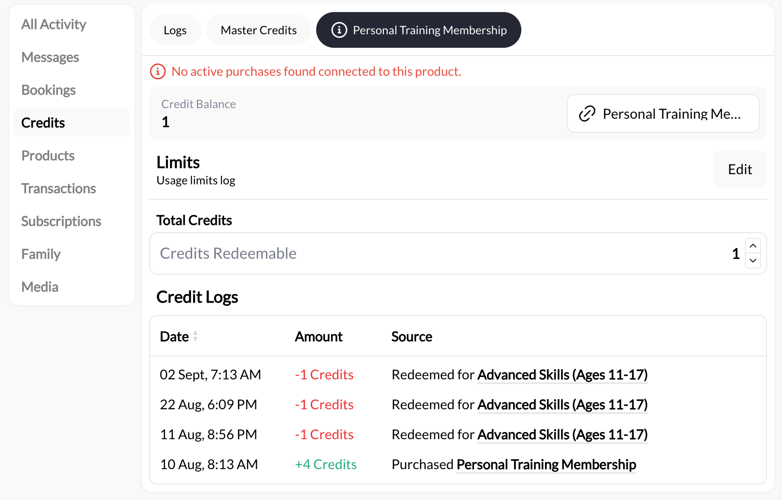This screenshot has height=500, width=782.
Task: Click the decrement arrow on Credits Redeemable
Action: 753,261
